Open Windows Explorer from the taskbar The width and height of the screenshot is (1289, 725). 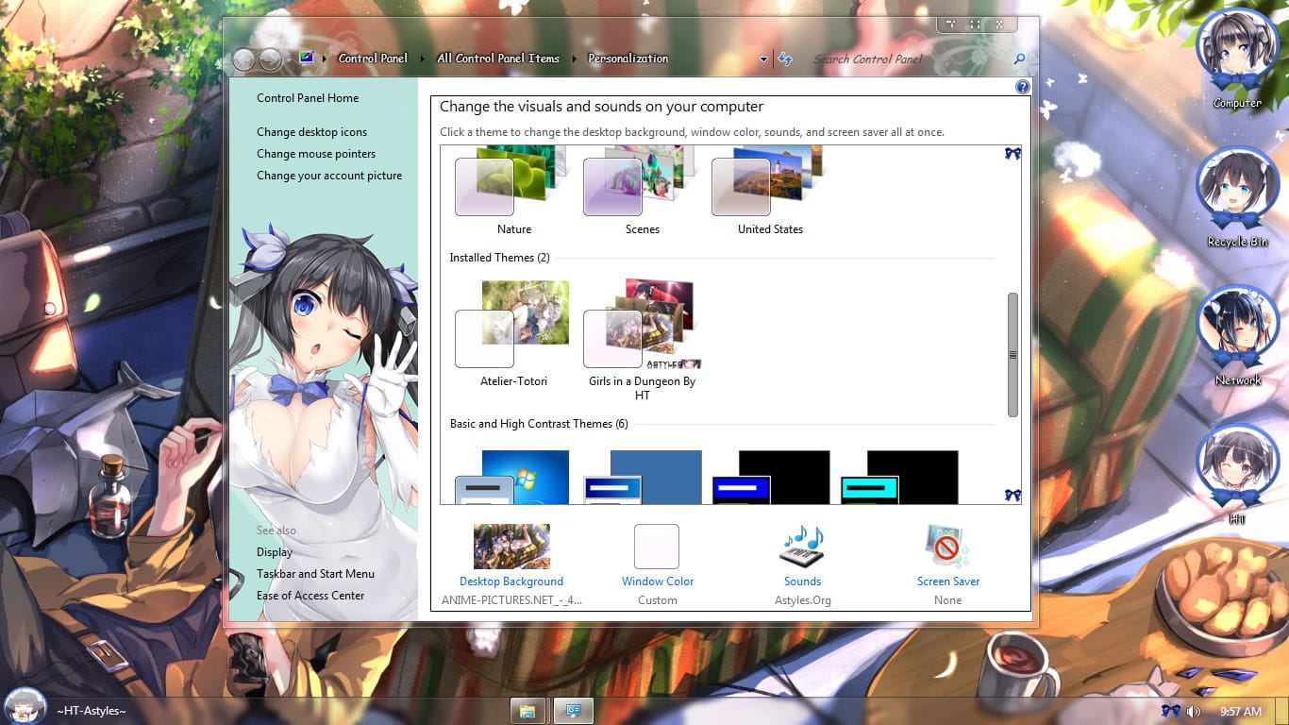pos(527,710)
